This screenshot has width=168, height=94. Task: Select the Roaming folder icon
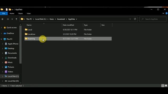(26, 39)
